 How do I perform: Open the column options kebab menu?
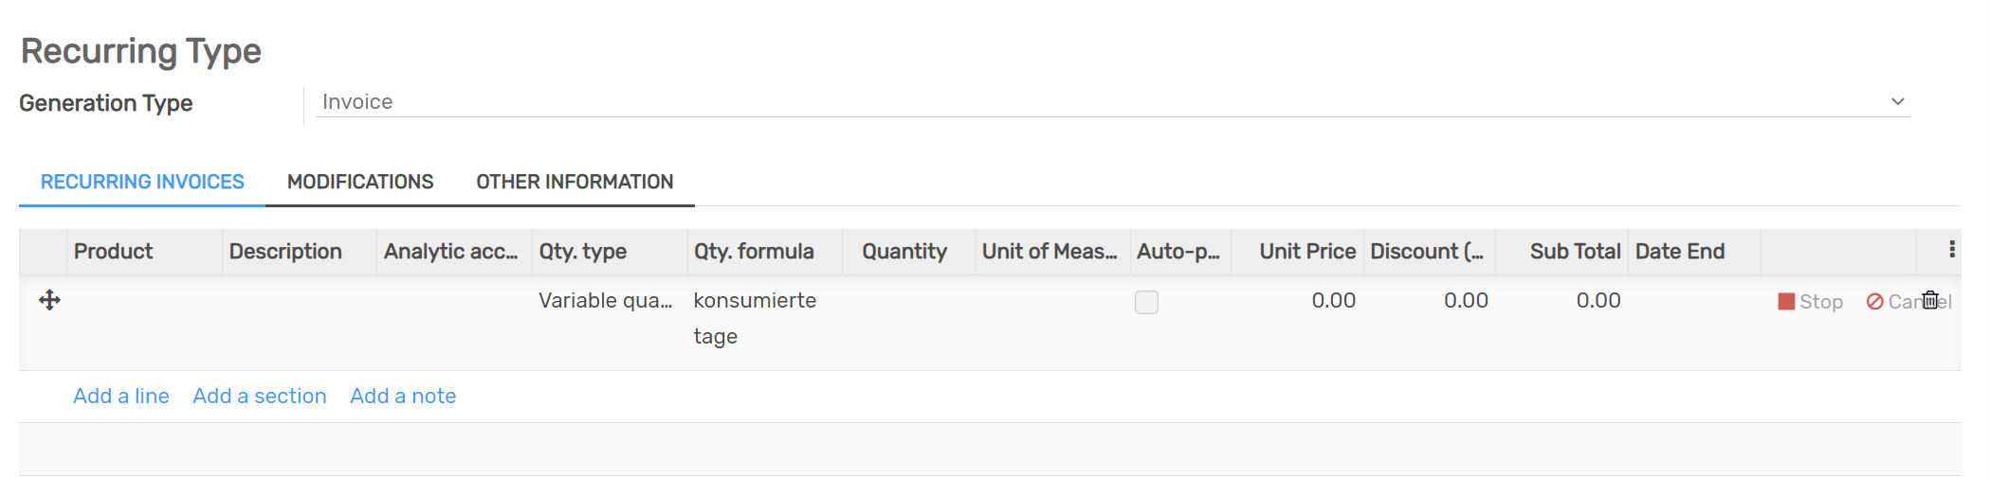tap(1951, 250)
